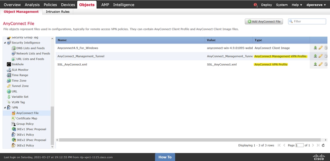Select IKEv1 Policy in tree
Screen dimensions: 330x161
(x=25, y=135)
